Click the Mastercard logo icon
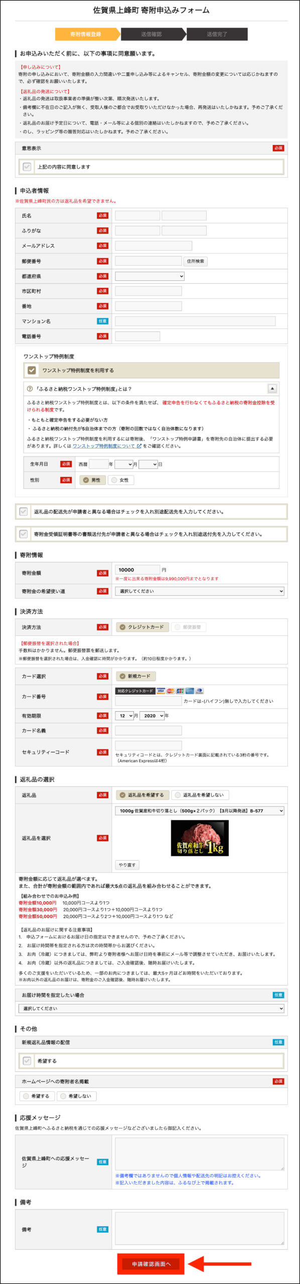Viewport: 300px width, 1284px height. [171, 691]
